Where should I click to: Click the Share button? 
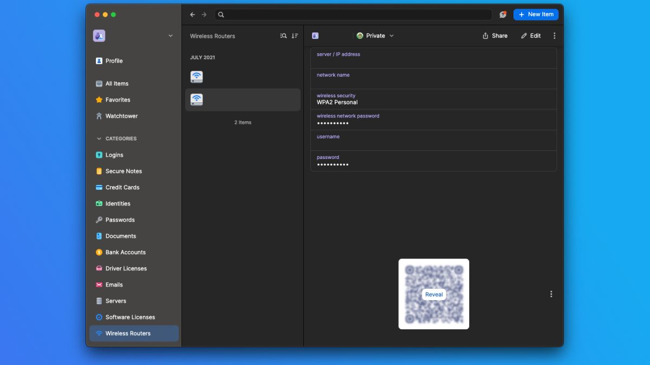coord(495,36)
